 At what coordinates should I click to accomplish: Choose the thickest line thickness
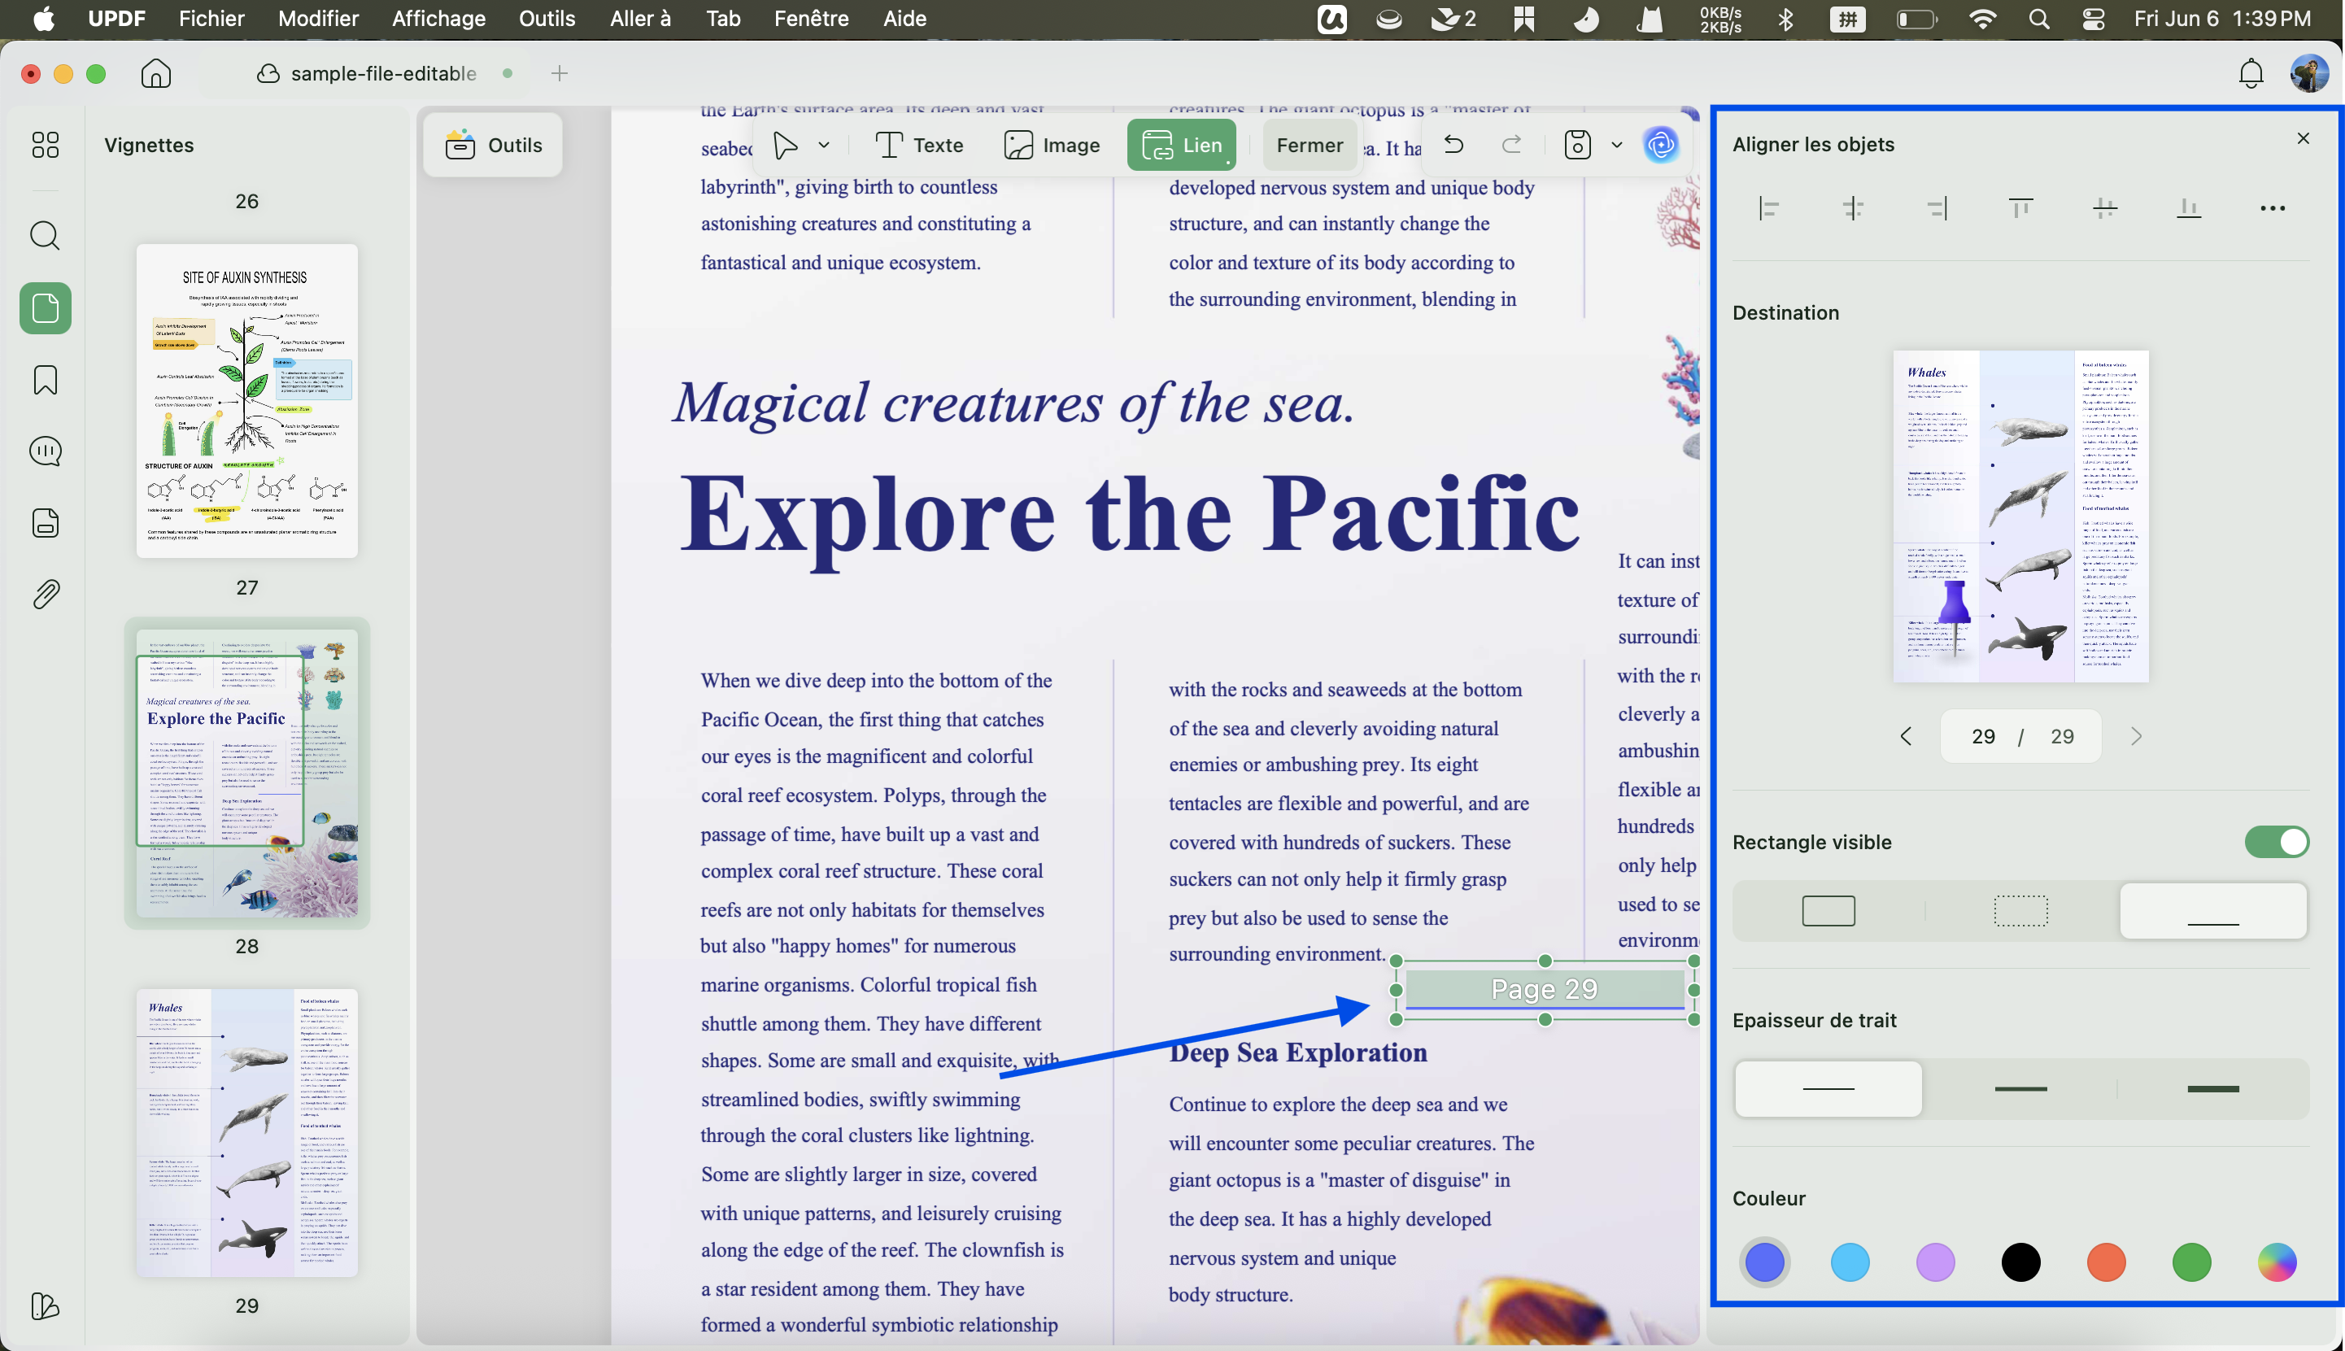click(2213, 1089)
